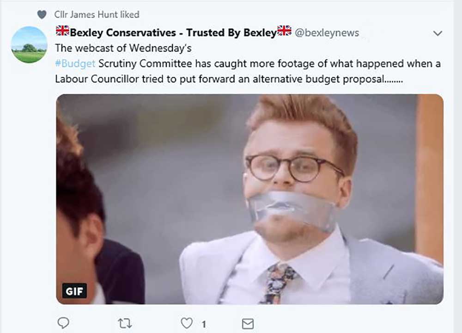Expand the tweet options chevron menu
This screenshot has width=462, height=333.
pyautogui.click(x=438, y=33)
